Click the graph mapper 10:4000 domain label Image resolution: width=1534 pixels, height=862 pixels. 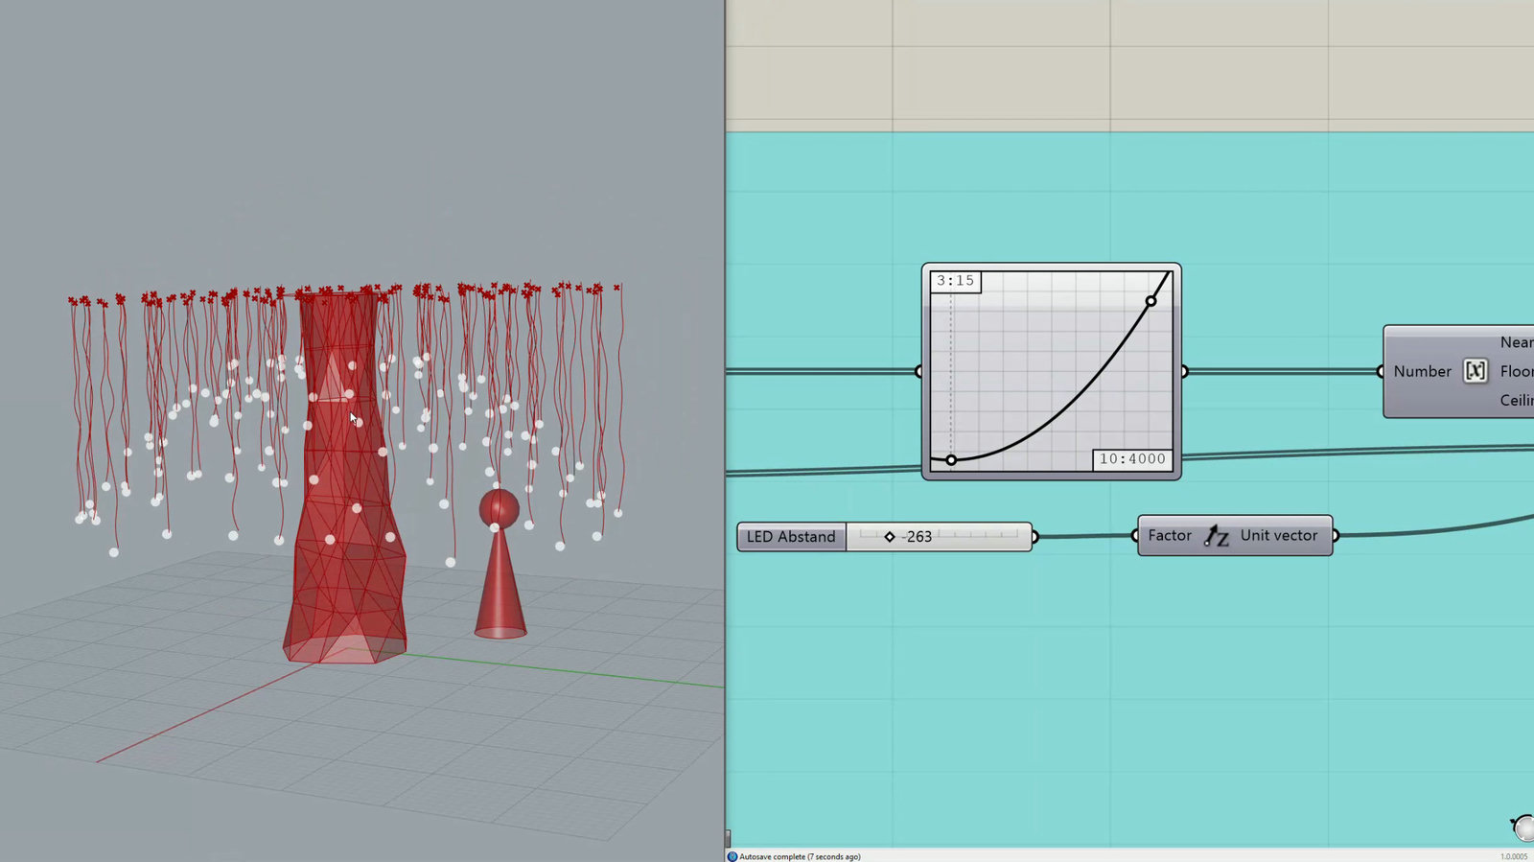1132,459
